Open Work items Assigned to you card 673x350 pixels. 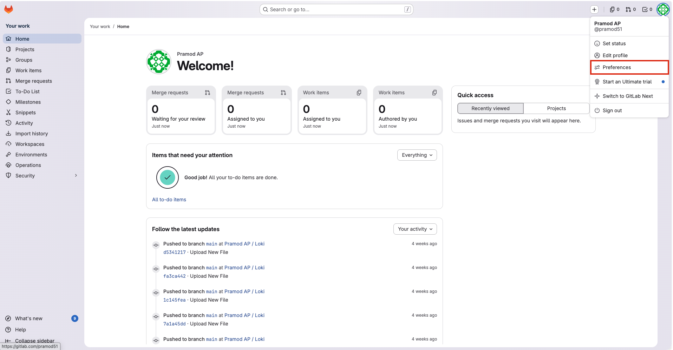[332, 110]
